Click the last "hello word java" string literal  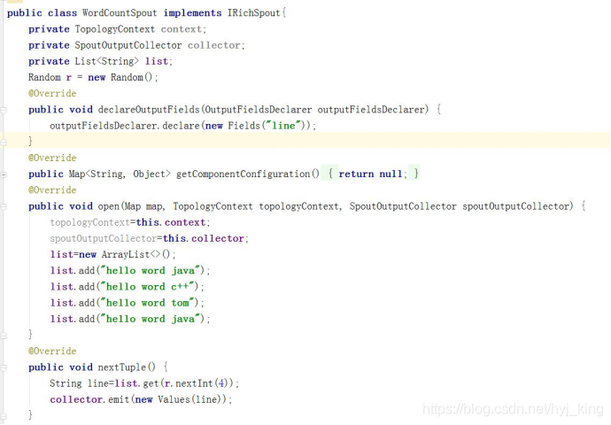152,319
